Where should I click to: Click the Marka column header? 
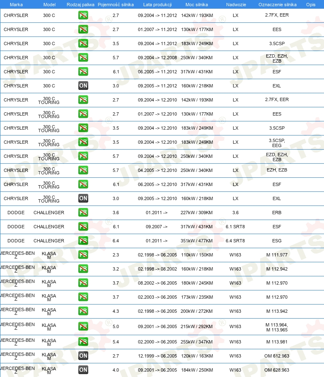(x=16, y=5)
